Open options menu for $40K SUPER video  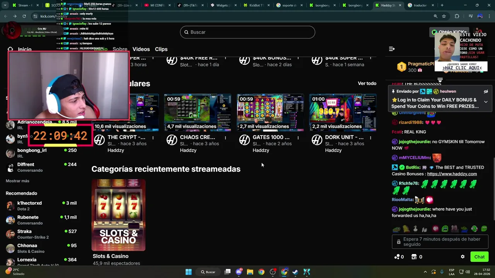370,58
